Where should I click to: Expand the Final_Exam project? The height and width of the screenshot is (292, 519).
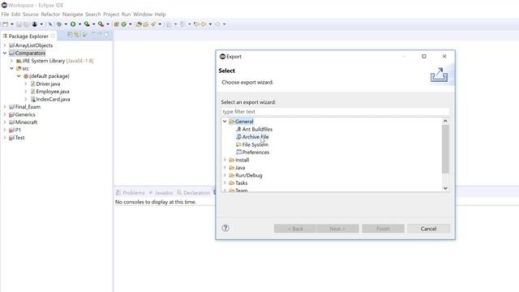[x=5, y=107]
